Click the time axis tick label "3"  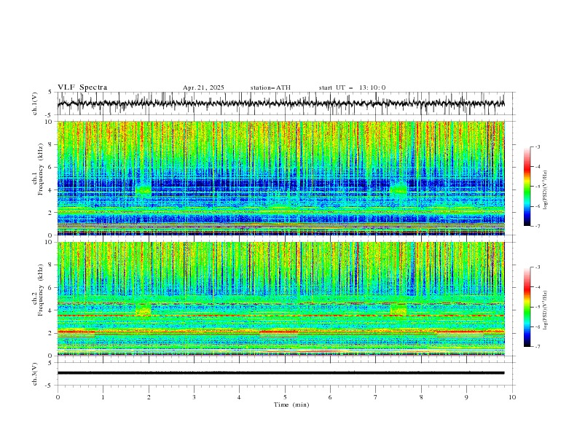pos(194,397)
